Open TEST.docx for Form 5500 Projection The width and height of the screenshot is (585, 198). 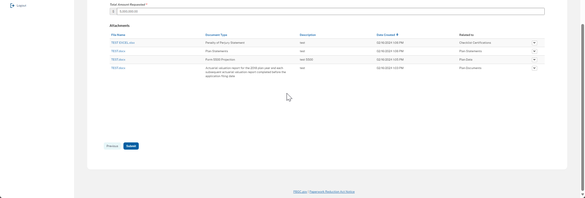tap(118, 60)
